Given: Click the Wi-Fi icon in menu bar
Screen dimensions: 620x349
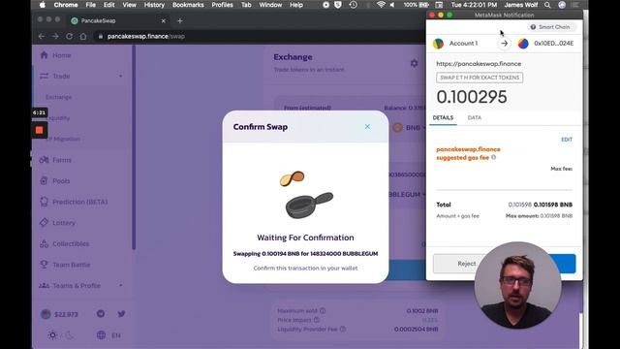Looking at the screenshot, I should click(381, 5).
